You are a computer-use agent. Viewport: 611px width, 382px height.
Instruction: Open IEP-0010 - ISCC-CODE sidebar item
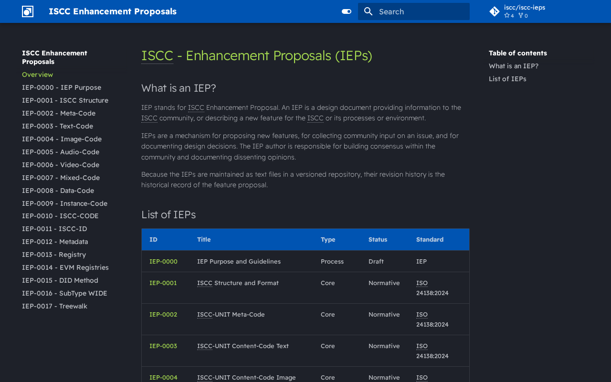click(60, 216)
